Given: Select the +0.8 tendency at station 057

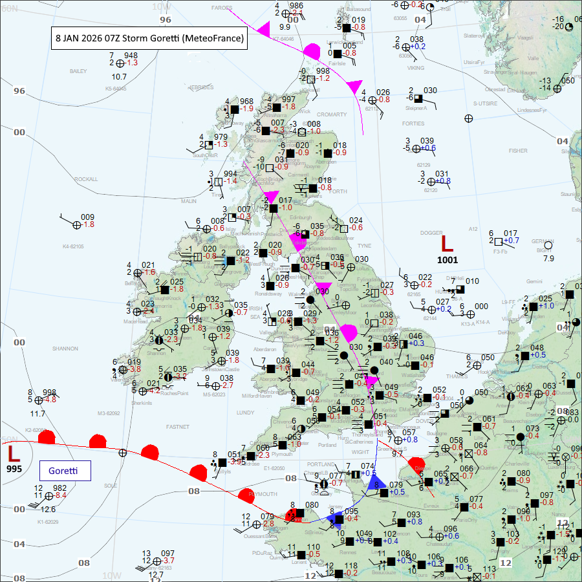Looking at the screenshot, I should click(410, 440).
